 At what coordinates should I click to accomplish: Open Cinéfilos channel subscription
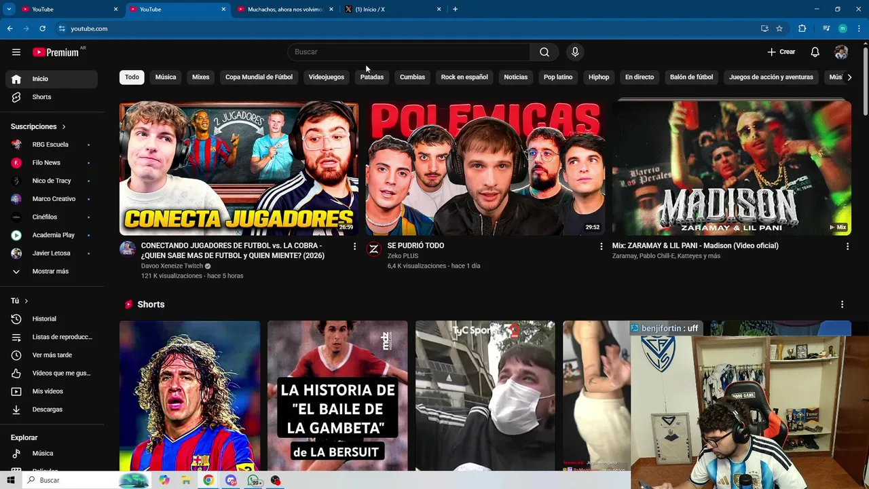click(x=52, y=217)
